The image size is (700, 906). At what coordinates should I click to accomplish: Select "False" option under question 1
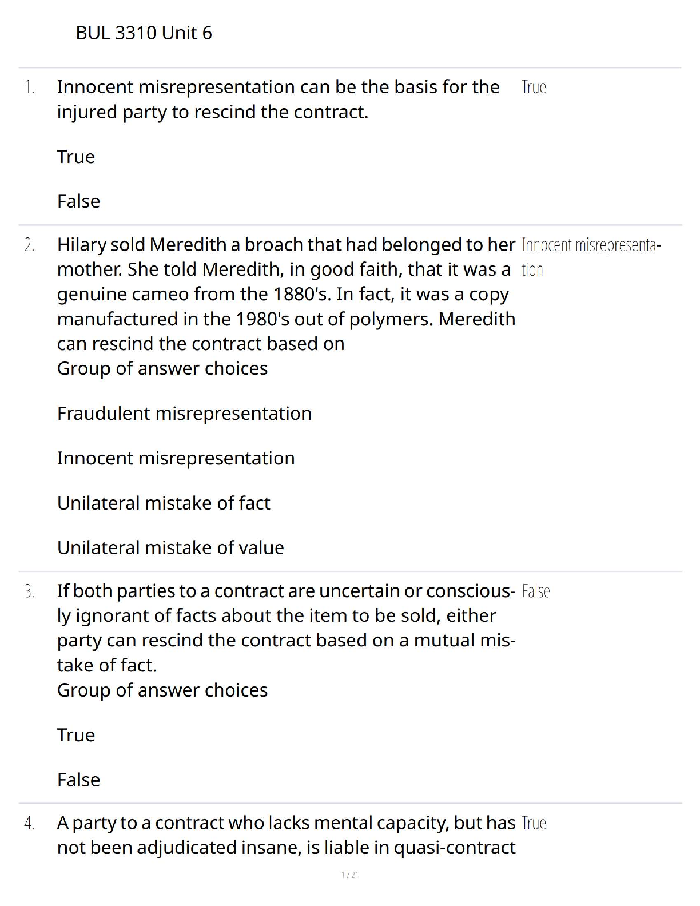point(78,201)
